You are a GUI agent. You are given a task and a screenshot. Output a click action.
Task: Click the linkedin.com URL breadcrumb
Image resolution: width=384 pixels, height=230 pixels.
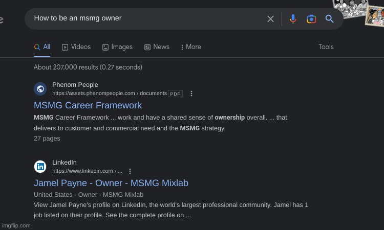coord(87,171)
